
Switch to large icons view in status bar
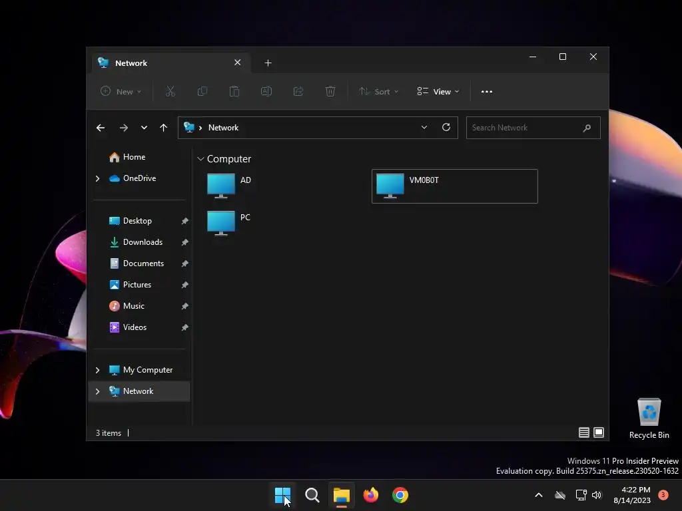click(x=599, y=432)
